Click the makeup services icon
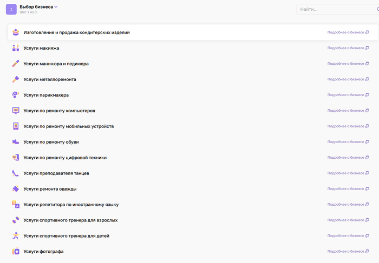The height and width of the screenshot is (263, 379). pos(16,48)
